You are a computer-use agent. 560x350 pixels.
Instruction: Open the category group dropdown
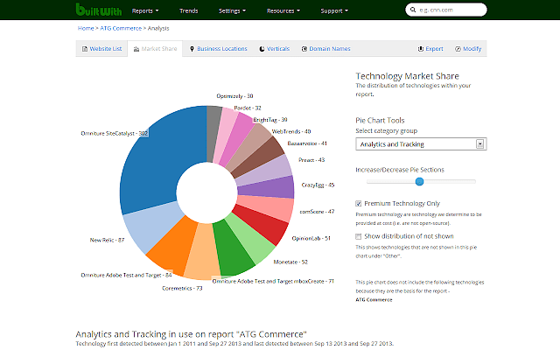[420, 143]
